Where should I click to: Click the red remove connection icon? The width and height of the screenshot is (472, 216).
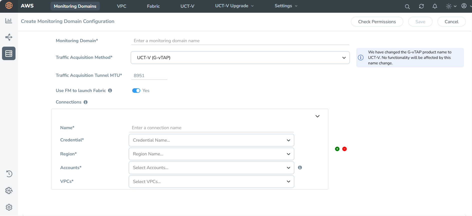click(344, 149)
